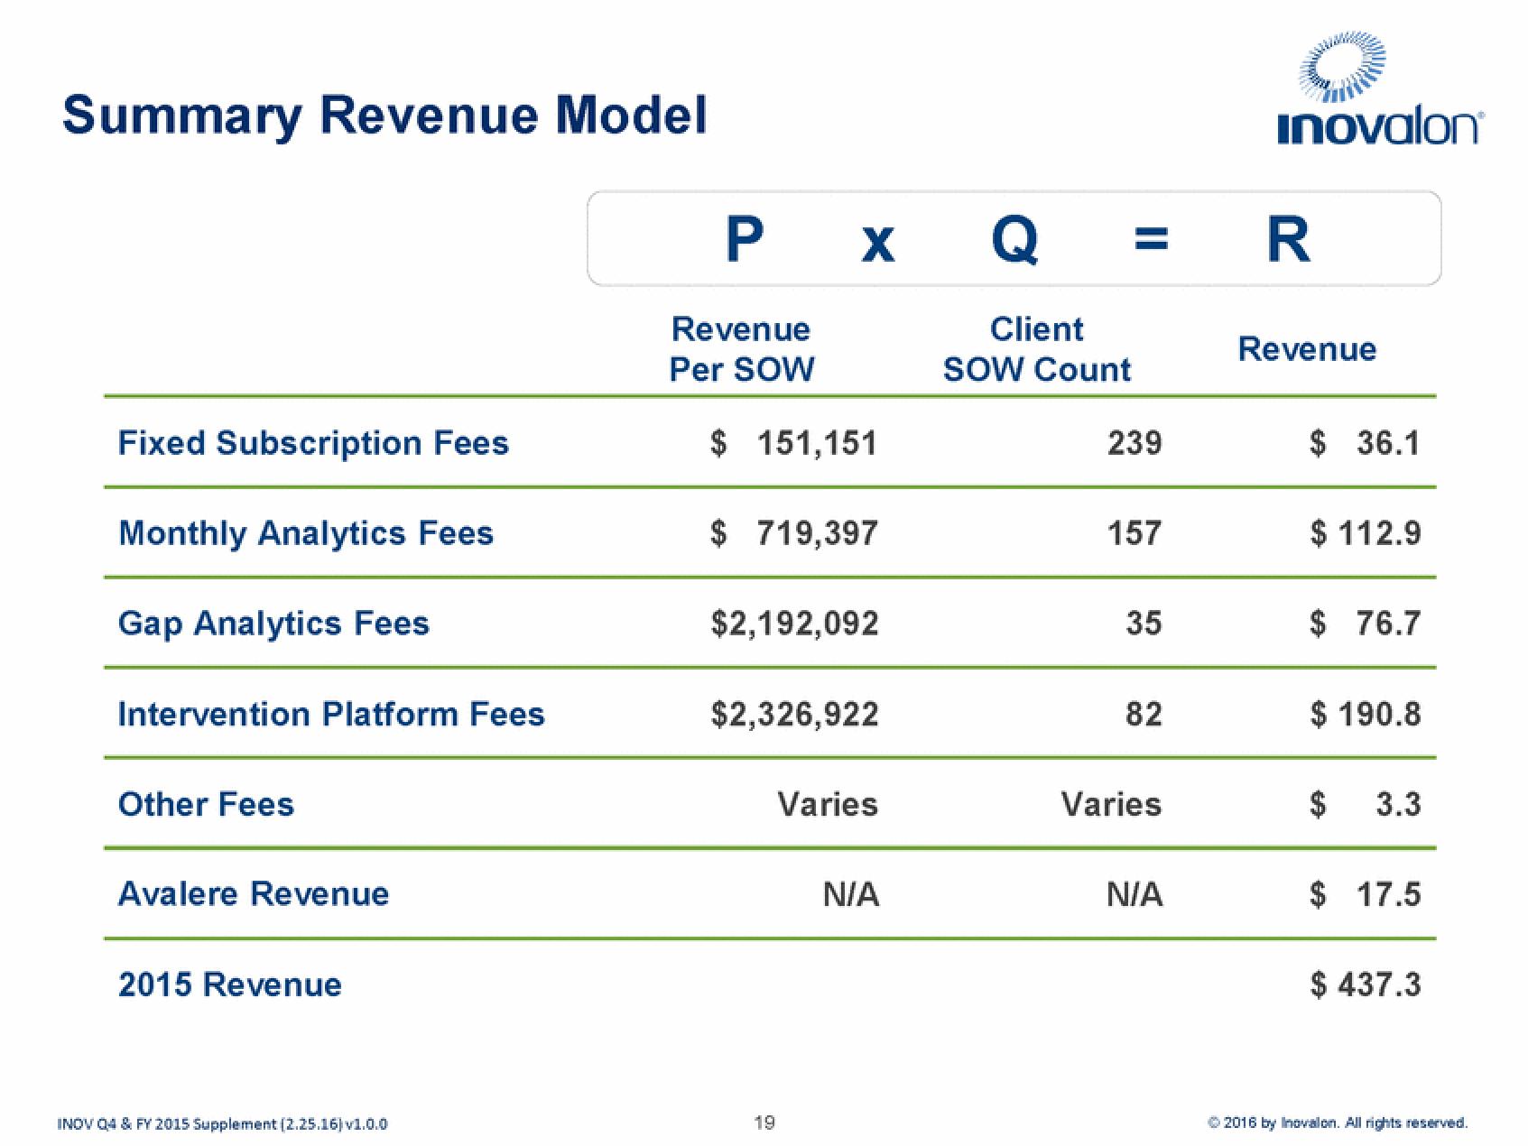Click the value $2,192,092

click(794, 624)
